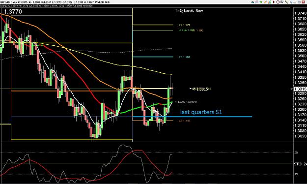Click the 1.3410 price axis value
The width and height of the screenshot is (307, 184).
(x=300, y=72)
